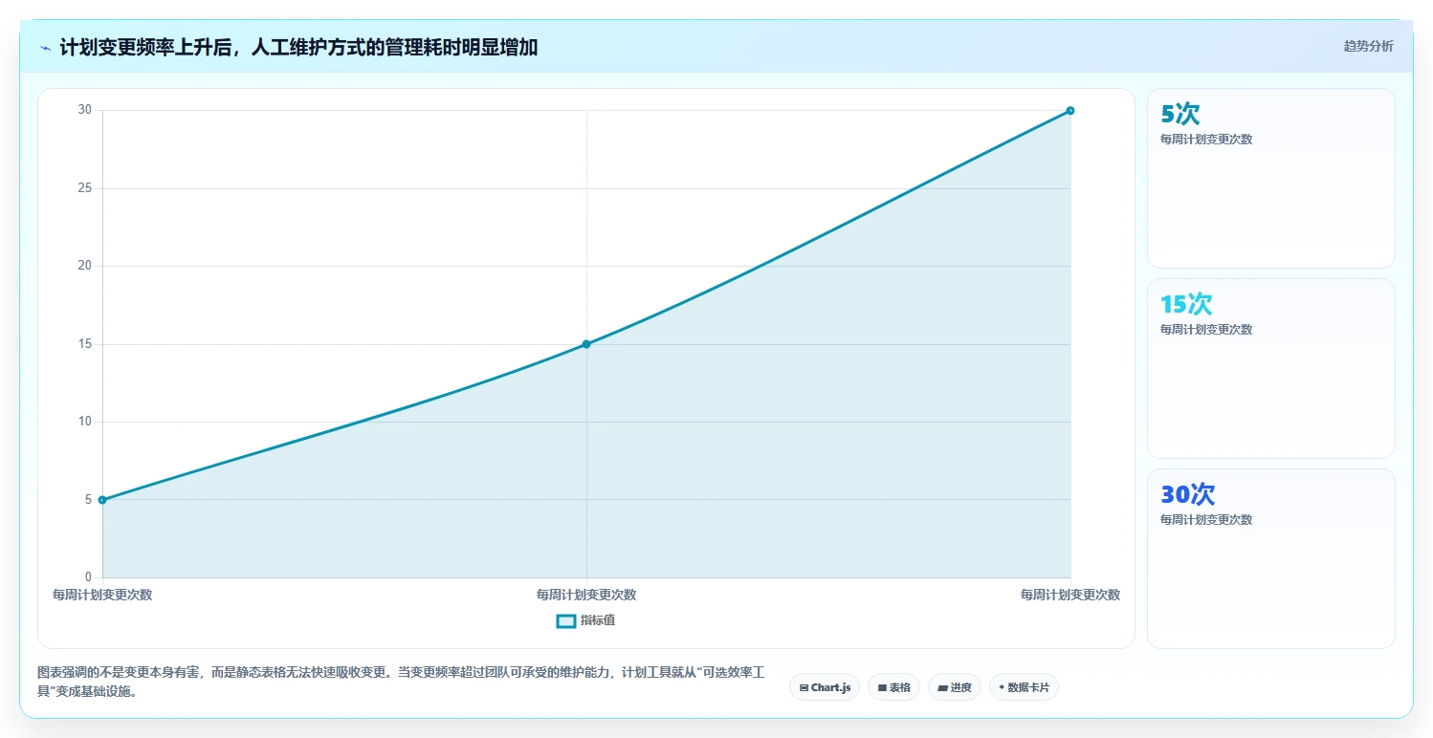Click the trend icon beside the chart title
This screenshot has height=738, width=1433.
coord(45,48)
